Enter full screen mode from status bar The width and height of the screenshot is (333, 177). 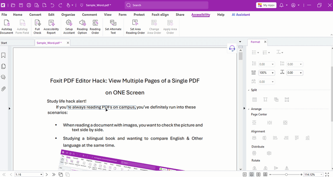[327, 175]
